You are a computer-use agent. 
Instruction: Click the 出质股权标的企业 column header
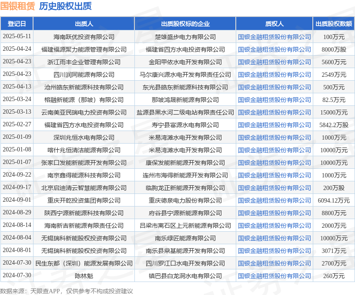tap(185, 24)
